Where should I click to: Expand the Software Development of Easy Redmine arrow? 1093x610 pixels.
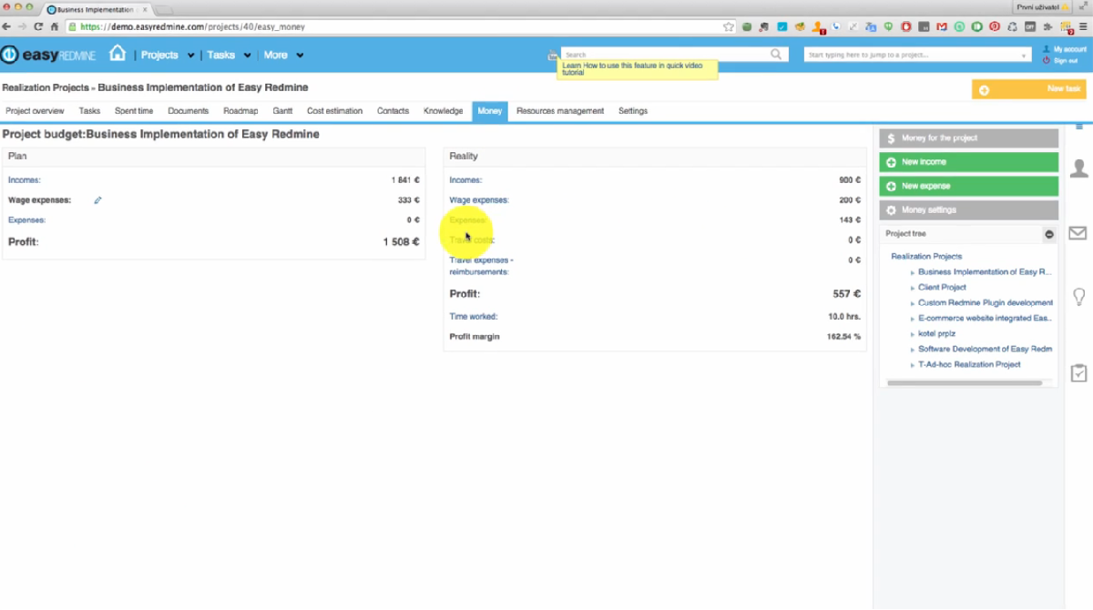coord(913,350)
